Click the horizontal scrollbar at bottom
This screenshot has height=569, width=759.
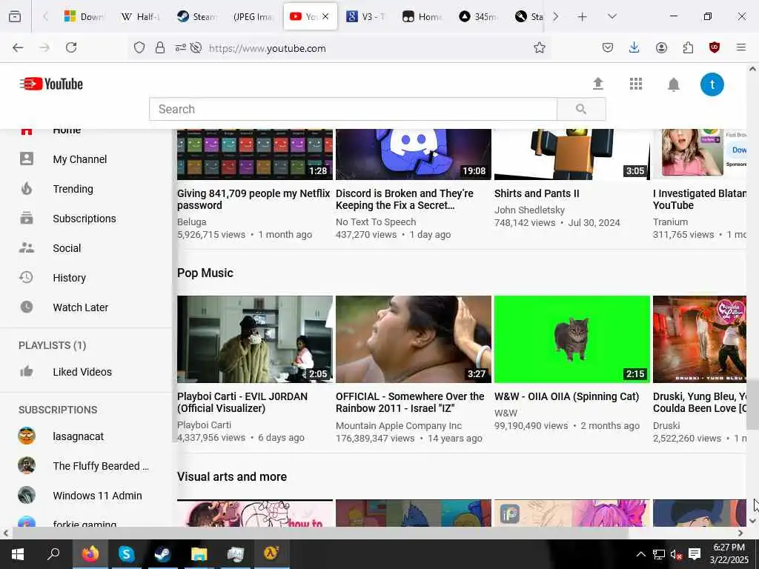(320, 533)
